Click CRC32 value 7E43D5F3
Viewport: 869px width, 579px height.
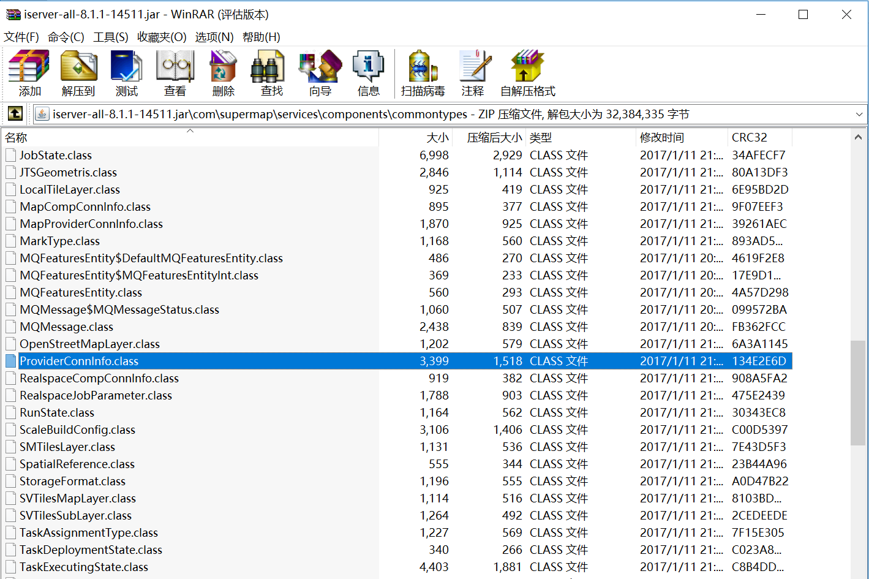click(x=759, y=447)
